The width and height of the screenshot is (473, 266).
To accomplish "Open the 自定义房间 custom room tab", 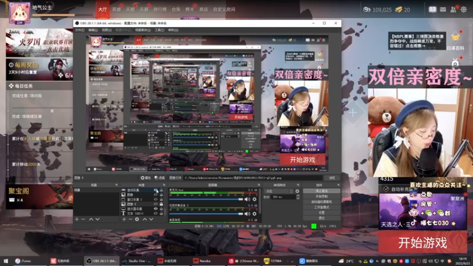I will [224, 9].
